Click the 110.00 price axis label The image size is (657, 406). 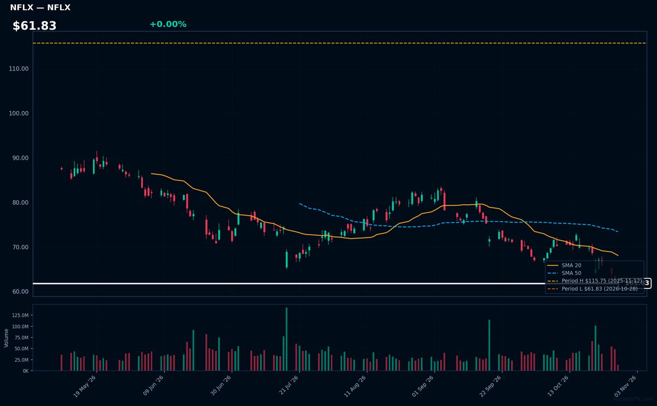click(19, 69)
